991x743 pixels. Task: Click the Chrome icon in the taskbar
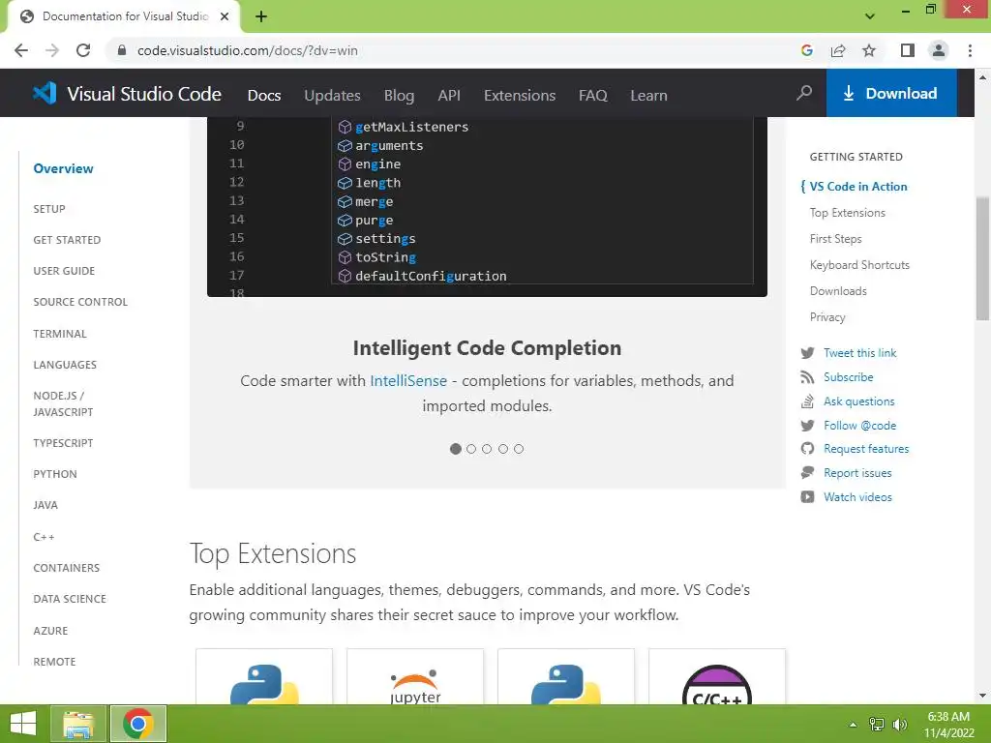point(138,724)
